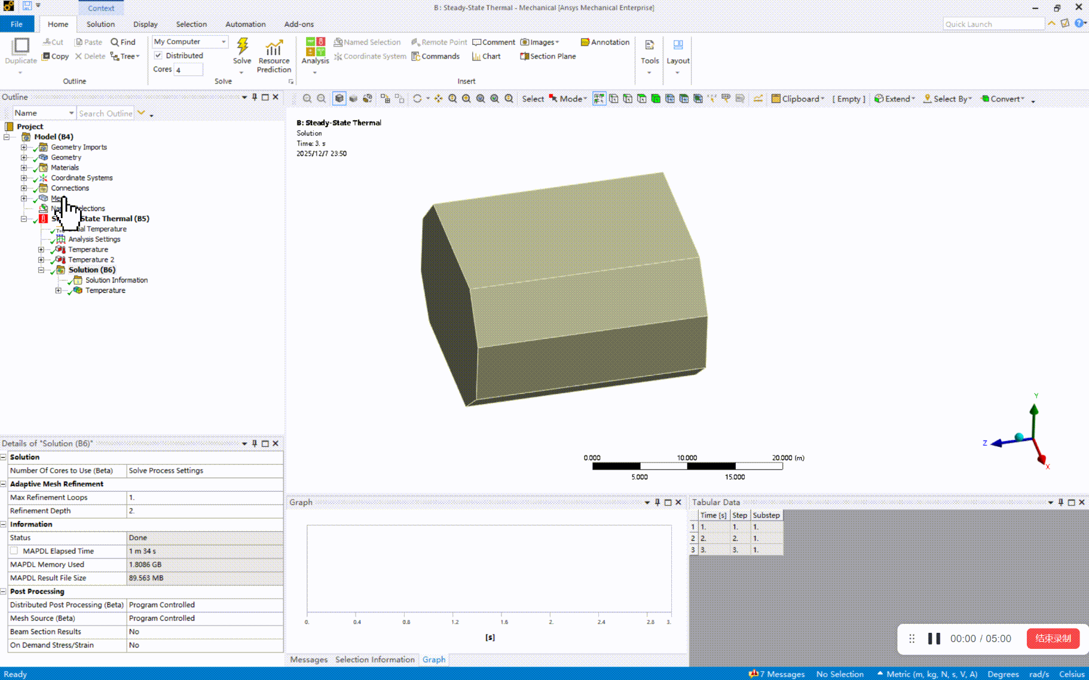Switch to the Messages bottom tab
Image resolution: width=1089 pixels, height=680 pixels.
(x=308, y=660)
